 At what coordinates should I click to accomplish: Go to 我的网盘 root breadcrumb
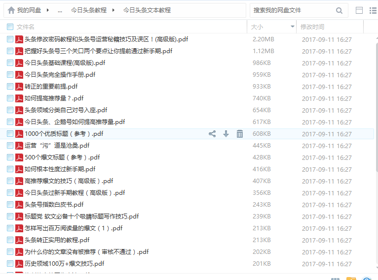(x=29, y=10)
